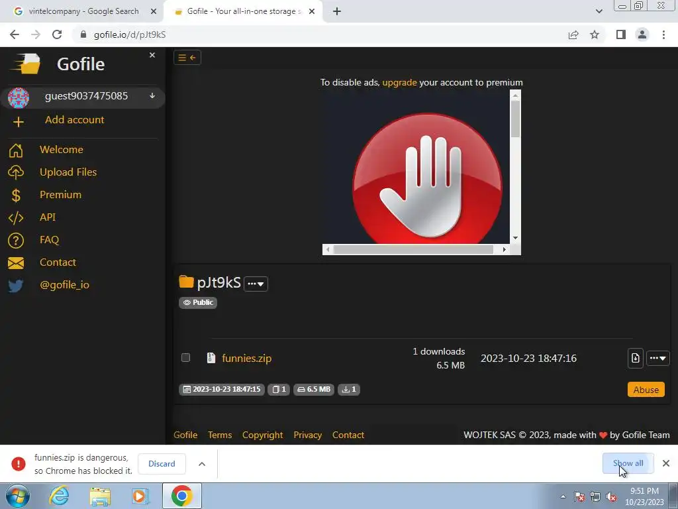Click the Abuse button
Screen dimensions: 678x509
coord(646,390)
